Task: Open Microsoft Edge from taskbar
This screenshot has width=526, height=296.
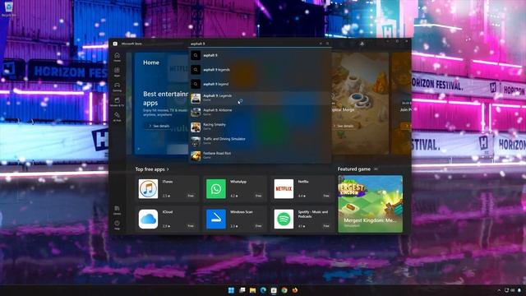Action: (x=263, y=290)
